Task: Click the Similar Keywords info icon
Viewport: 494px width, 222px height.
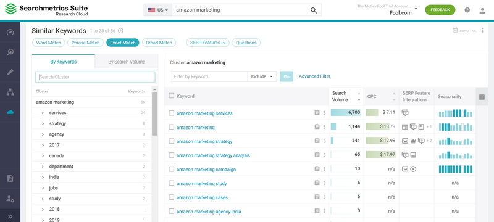Action: pos(120,31)
